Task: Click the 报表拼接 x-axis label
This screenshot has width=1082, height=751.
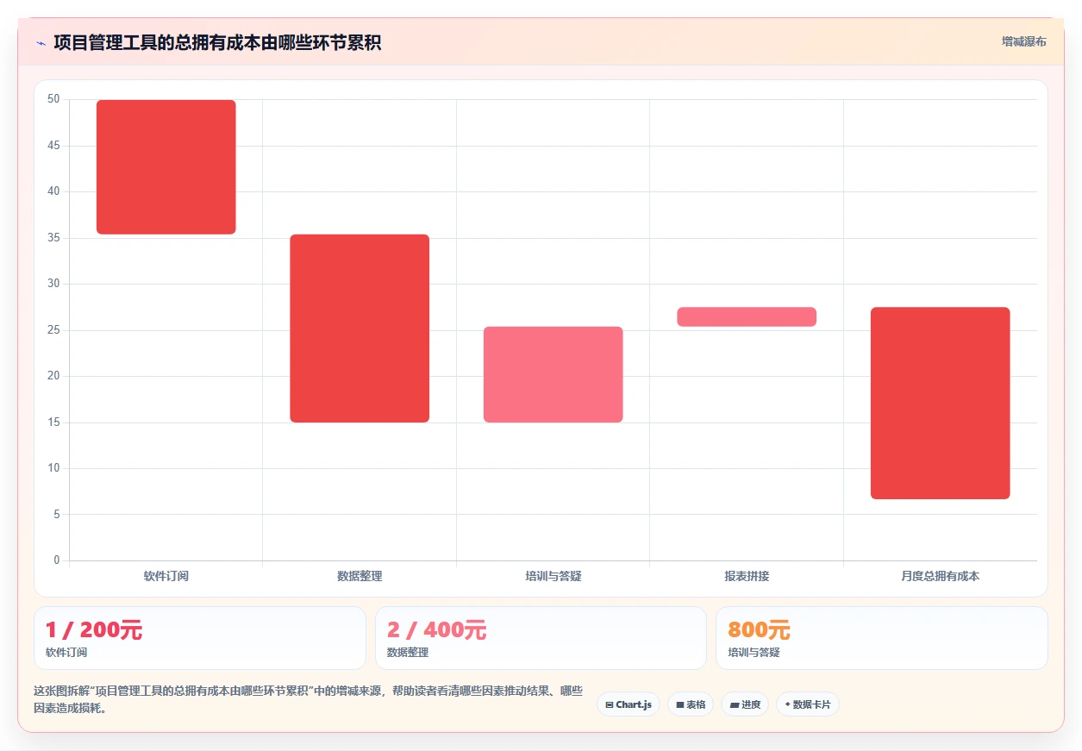Action: [x=747, y=576]
